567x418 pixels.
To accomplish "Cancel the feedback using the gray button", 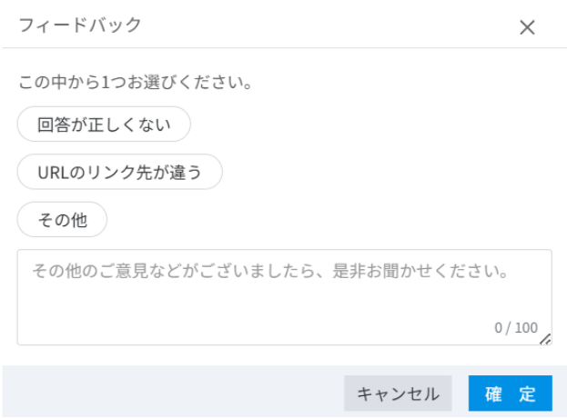I will [x=398, y=393].
